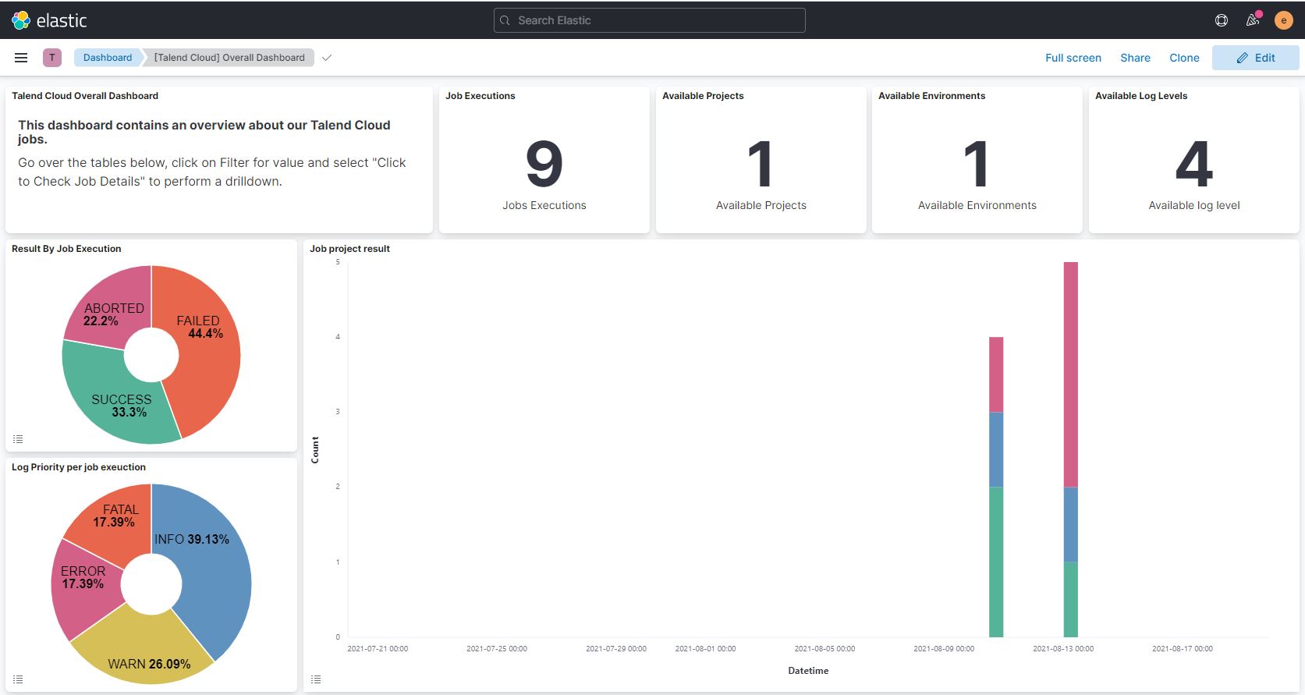
Task: Click the Available Environments metric value
Action: [977, 164]
